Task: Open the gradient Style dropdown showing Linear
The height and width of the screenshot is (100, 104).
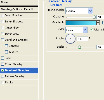Action: pos(76,30)
